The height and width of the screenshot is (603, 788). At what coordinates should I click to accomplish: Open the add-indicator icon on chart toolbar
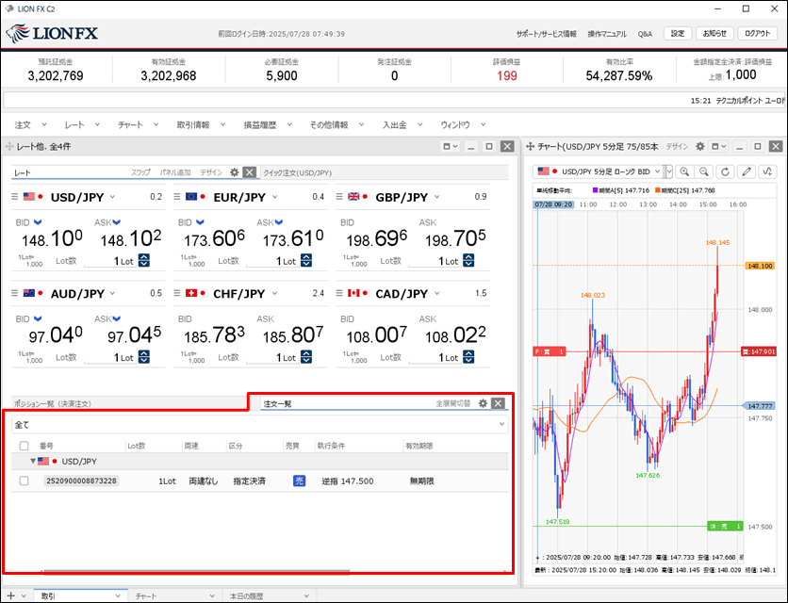pyautogui.click(x=768, y=171)
